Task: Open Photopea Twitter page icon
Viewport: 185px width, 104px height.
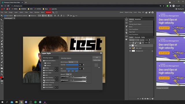Action: [x=149, y=12]
